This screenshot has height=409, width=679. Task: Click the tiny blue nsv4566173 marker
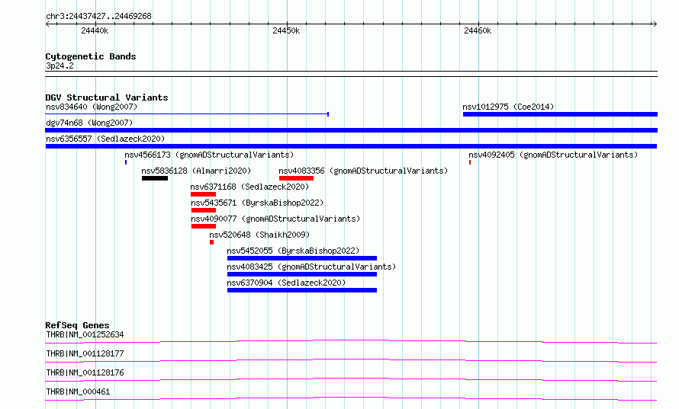[126, 162]
